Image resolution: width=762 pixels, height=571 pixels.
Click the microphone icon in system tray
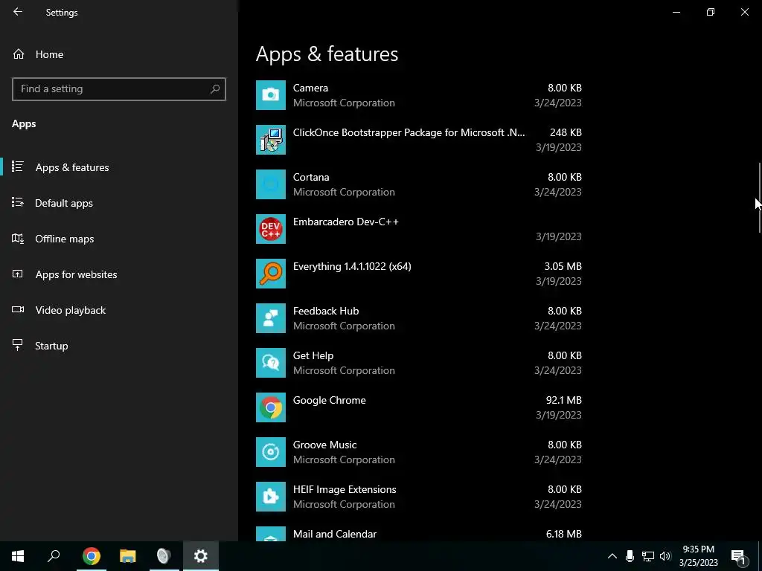(630, 556)
